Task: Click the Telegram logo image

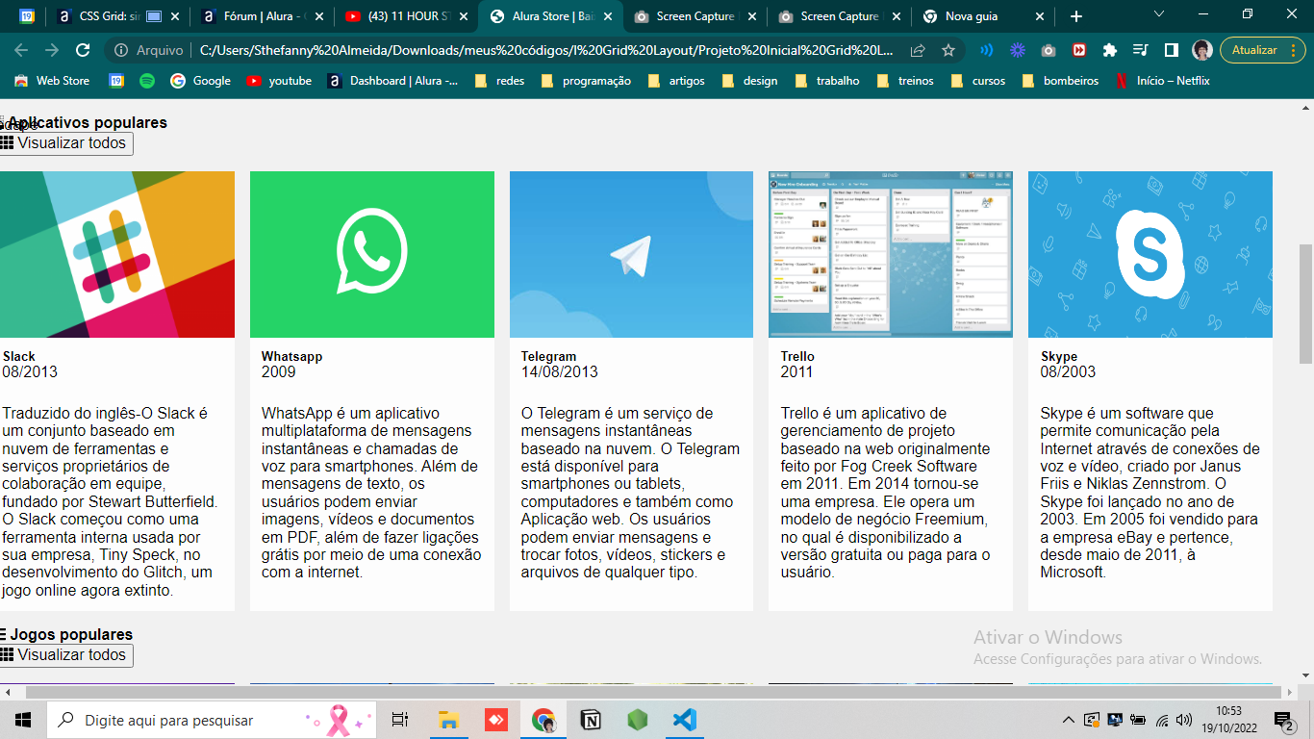Action: (631, 255)
